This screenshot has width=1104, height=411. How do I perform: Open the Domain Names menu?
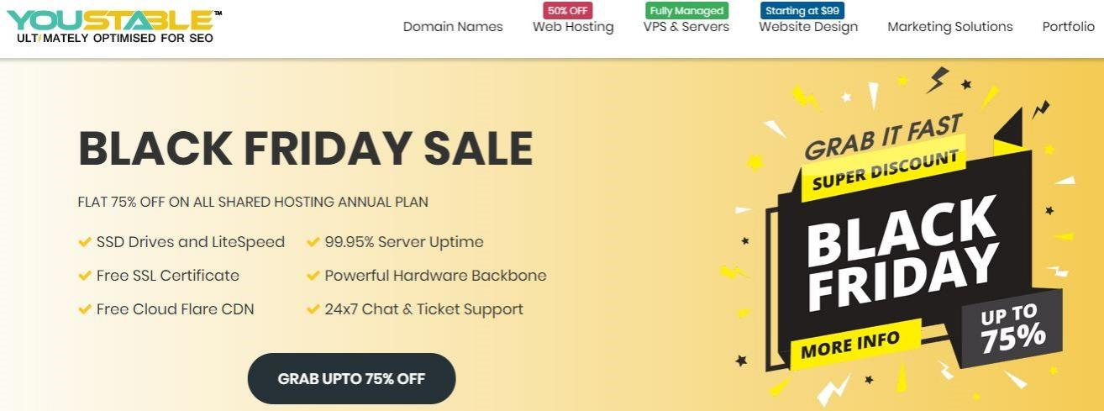(x=453, y=27)
